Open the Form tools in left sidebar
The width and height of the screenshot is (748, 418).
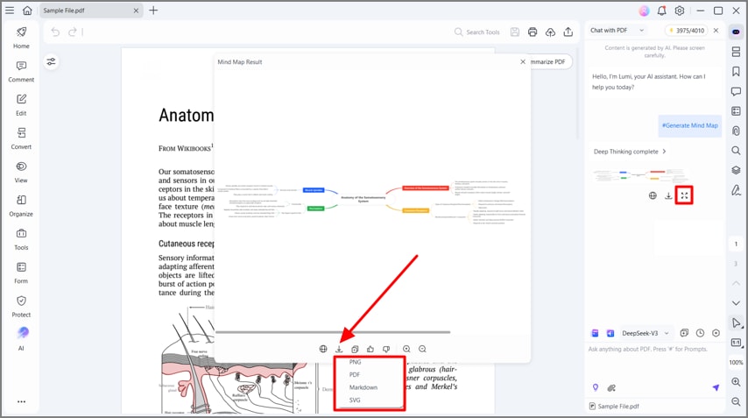point(21,273)
